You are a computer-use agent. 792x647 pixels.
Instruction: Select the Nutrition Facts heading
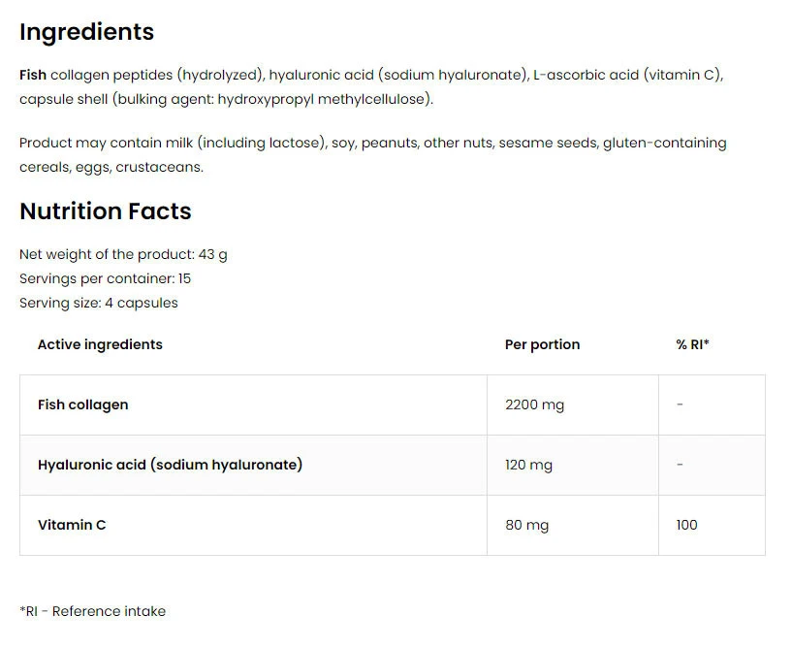(x=106, y=211)
